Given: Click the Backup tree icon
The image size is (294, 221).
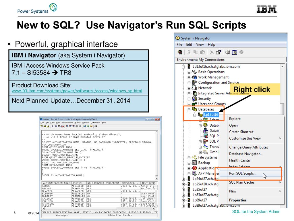Looking at the screenshot, I should pos(194,163).
